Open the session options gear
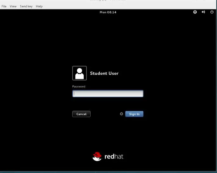Screen dimensions: 217x173 click(x=121, y=114)
